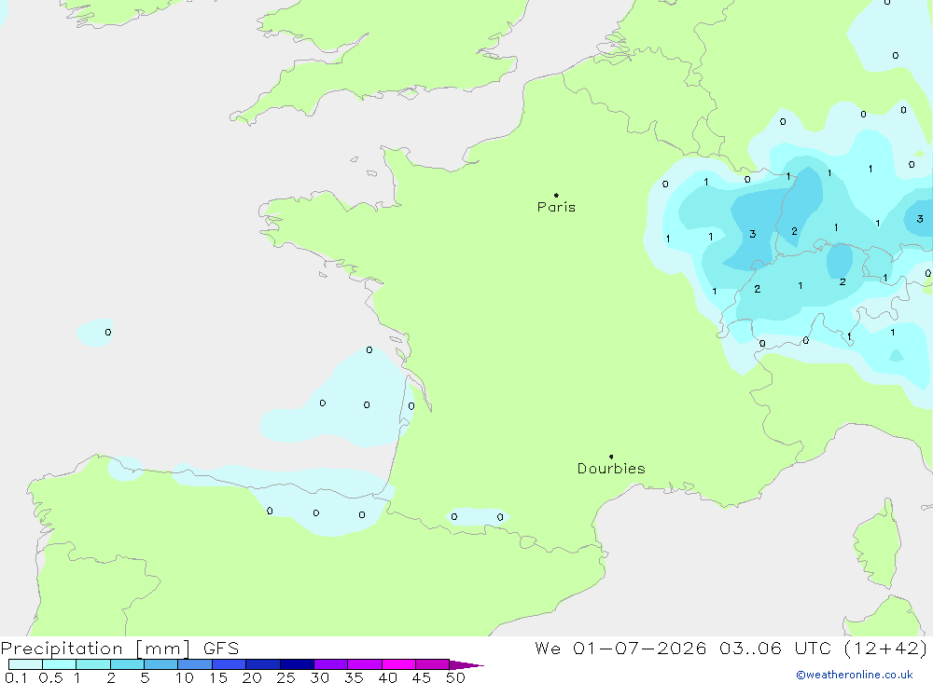
Task: Click the '45' legend scale value
Action: [422, 677]
